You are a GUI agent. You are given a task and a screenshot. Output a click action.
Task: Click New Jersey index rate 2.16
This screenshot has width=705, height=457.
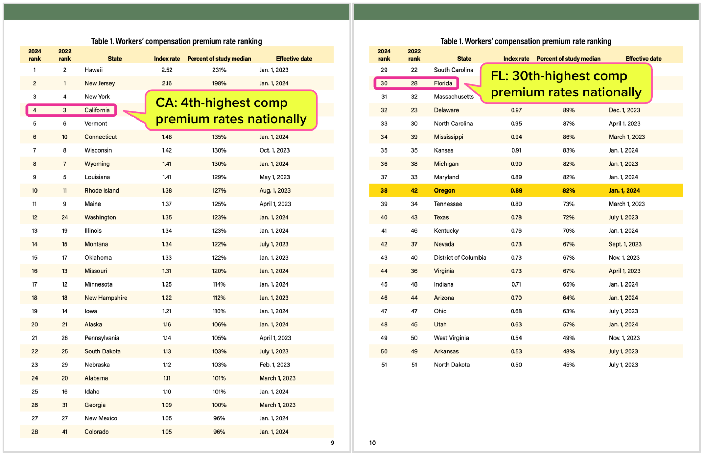click(x=167, y=83)
